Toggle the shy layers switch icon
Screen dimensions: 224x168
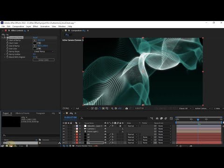point(157,119)
